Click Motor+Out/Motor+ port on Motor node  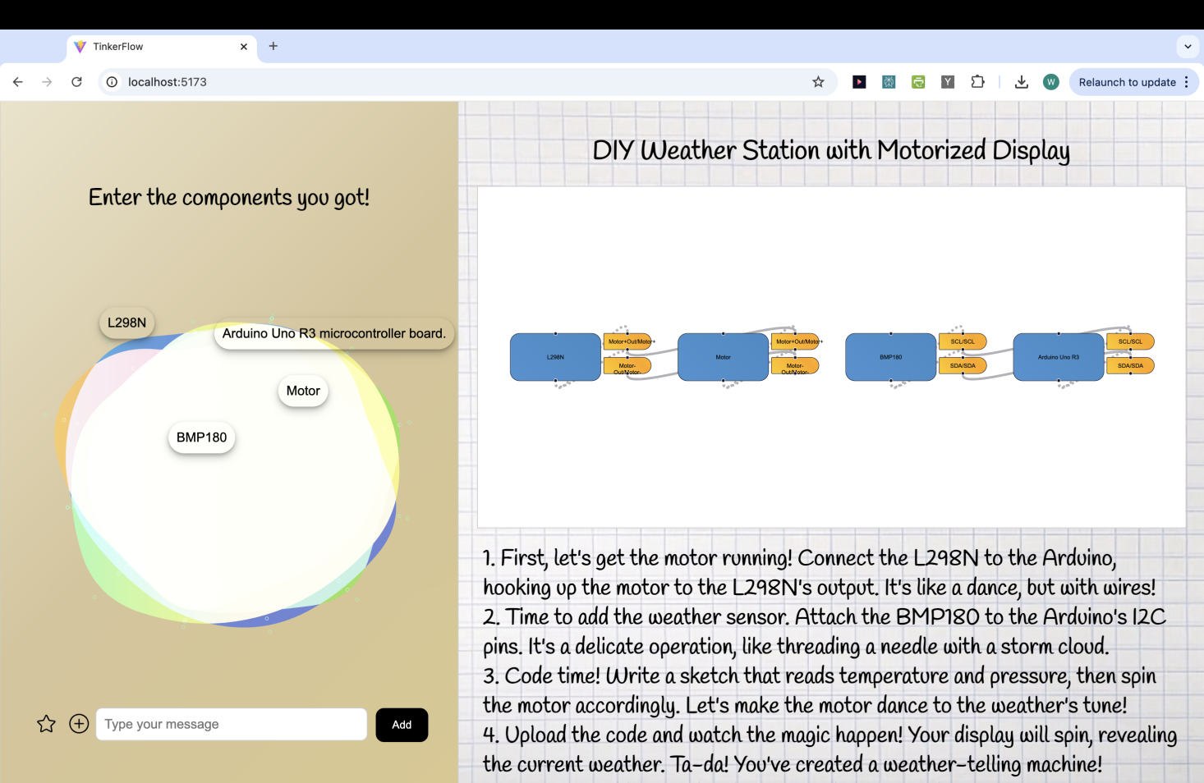click(796, 341)
